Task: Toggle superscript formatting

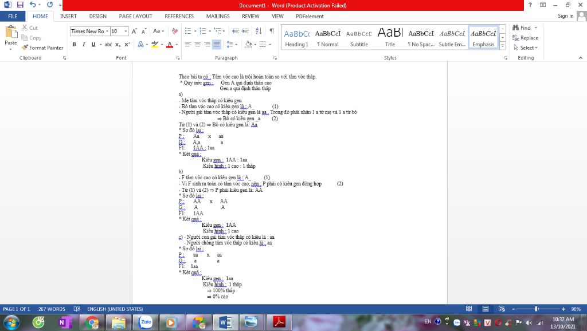Action: [x=127, y=45]
